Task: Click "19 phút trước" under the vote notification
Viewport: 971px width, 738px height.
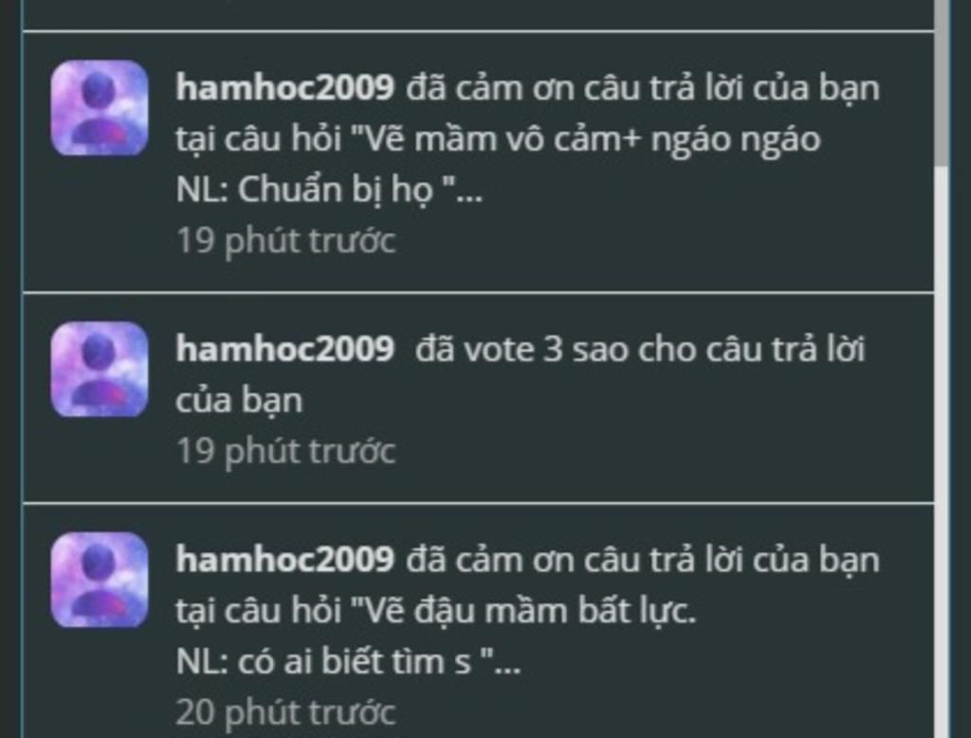Action: [286, 452]
